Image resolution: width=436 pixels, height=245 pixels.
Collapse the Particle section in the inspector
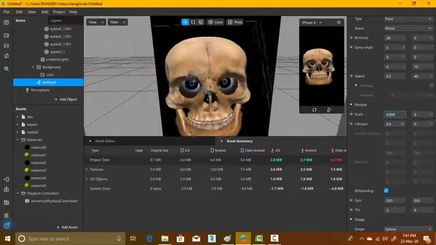tap(352, 105)
